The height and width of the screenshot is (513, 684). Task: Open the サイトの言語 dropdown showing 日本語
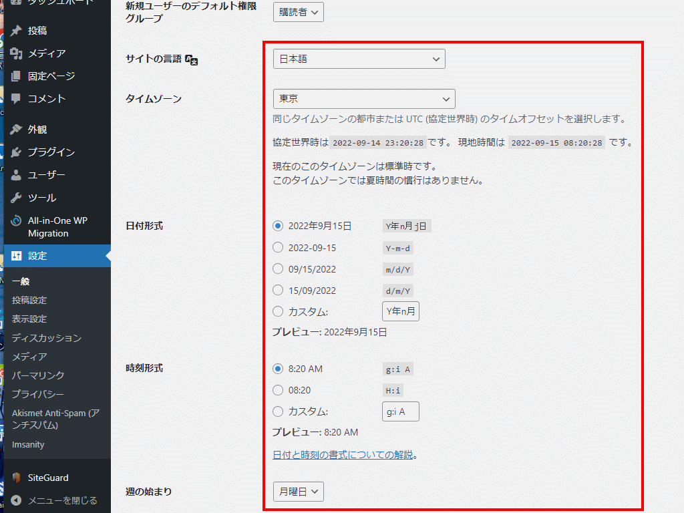[359, 59]
